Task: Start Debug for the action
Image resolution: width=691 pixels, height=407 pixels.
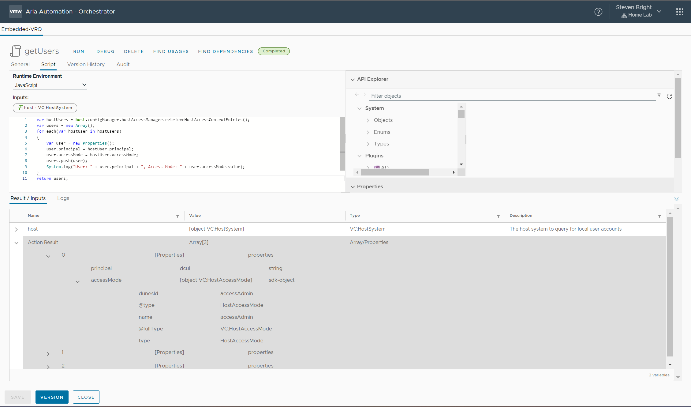Action: [x=106, y=51]
